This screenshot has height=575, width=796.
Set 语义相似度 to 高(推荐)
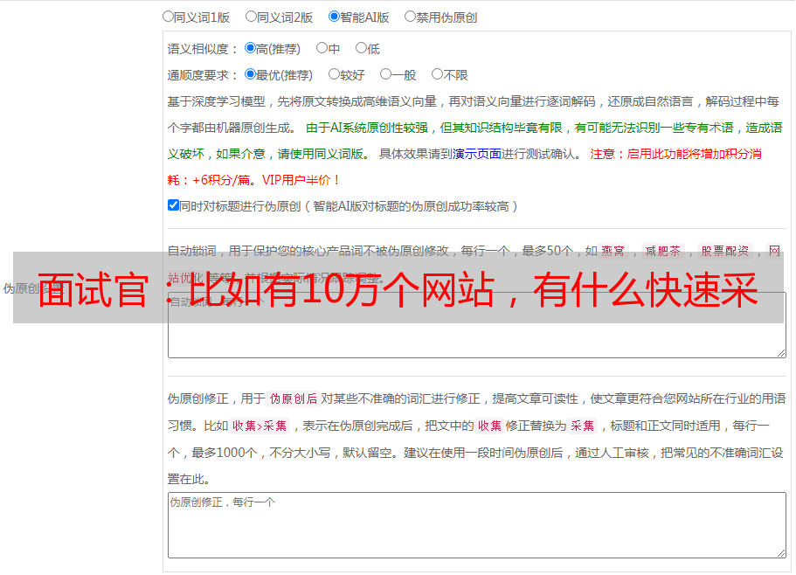tap(250, 48)
